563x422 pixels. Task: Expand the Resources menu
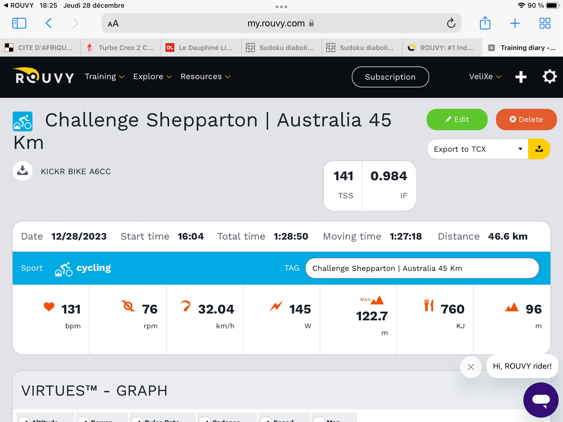(205, 77)
